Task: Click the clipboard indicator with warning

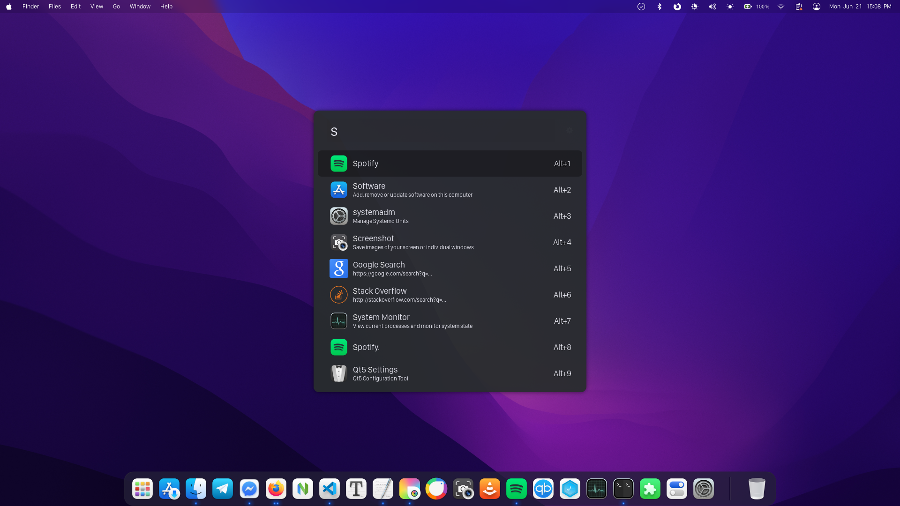Action: click(799, 7)
